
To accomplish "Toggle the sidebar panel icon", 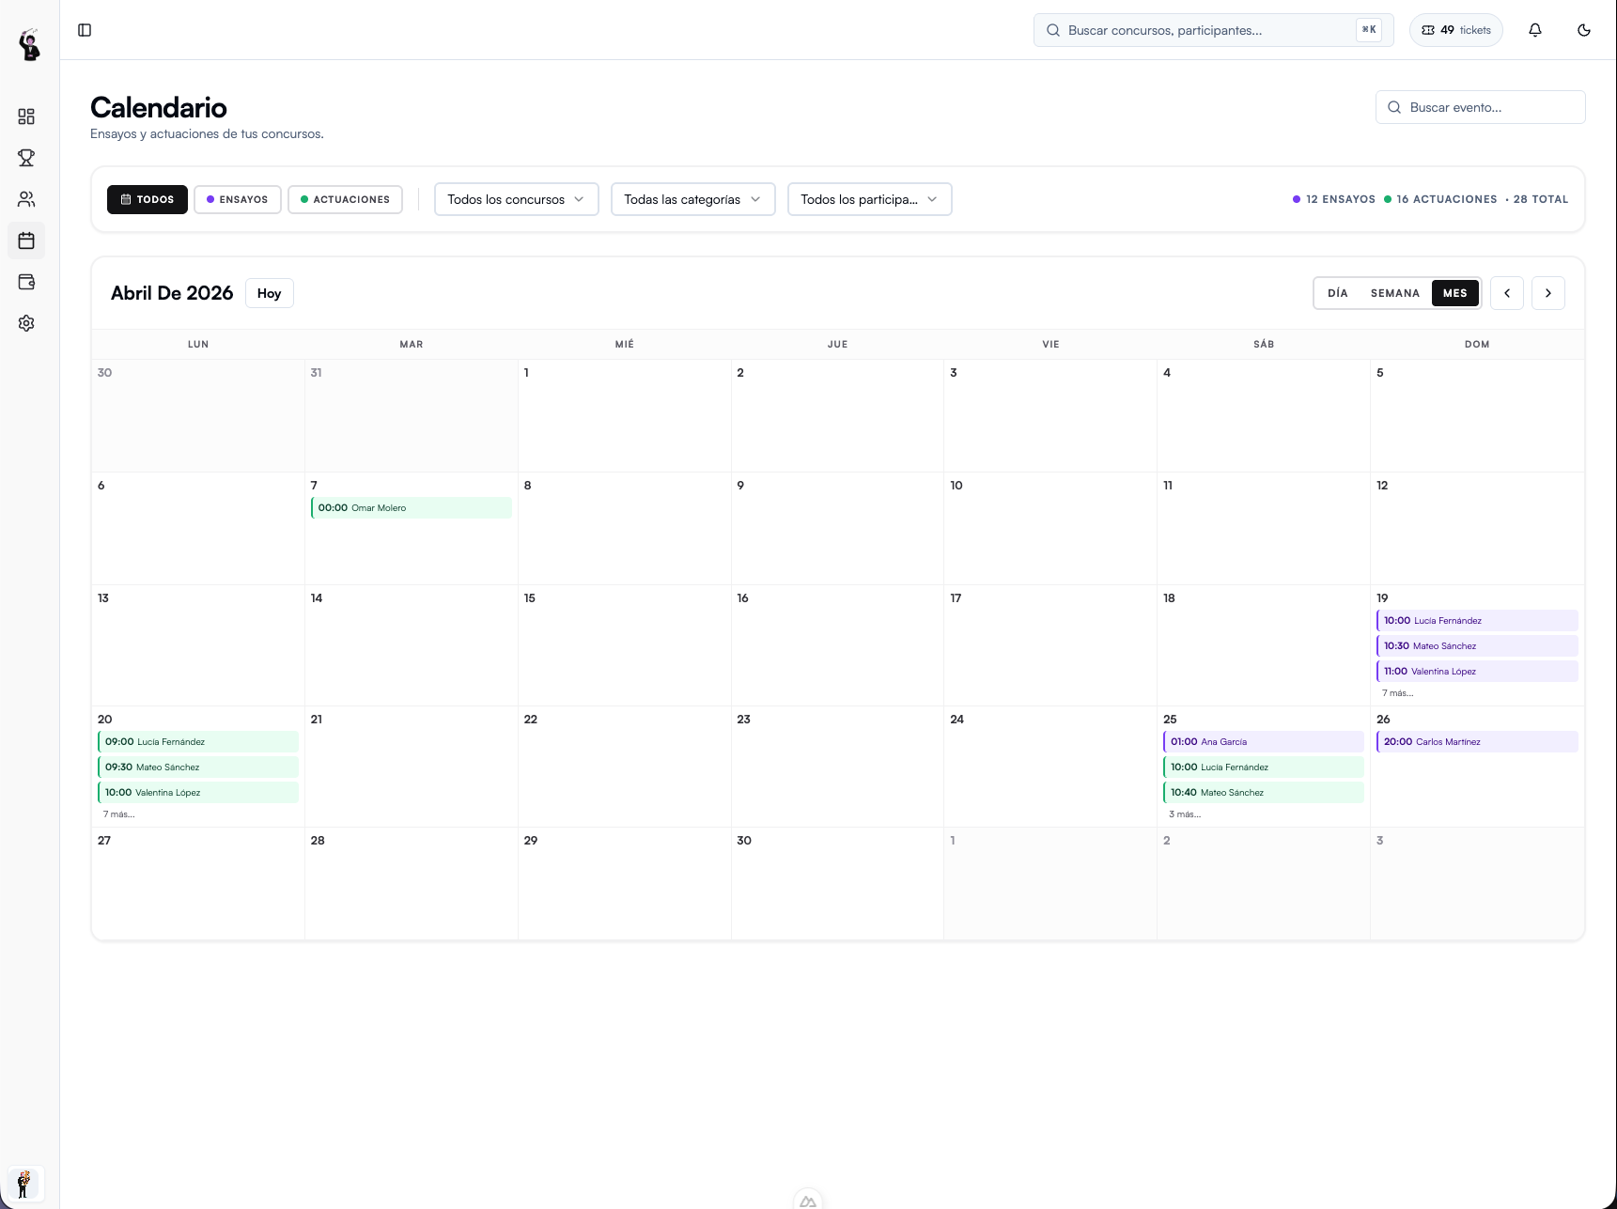I will click(x=85, y=30).
